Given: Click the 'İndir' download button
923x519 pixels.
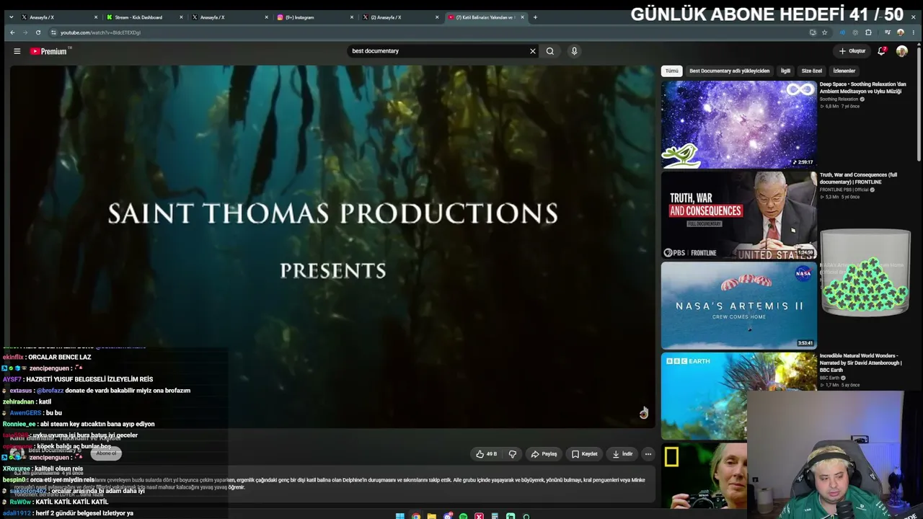Looking at the screenshot, I should [x=622, y=454].
